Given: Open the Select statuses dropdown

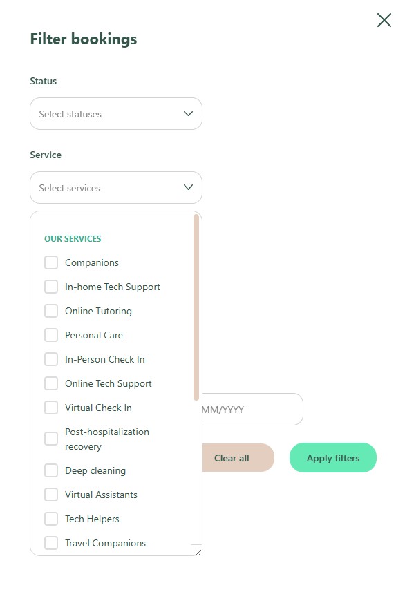Looking at the screenshot, I should point(116,113).
